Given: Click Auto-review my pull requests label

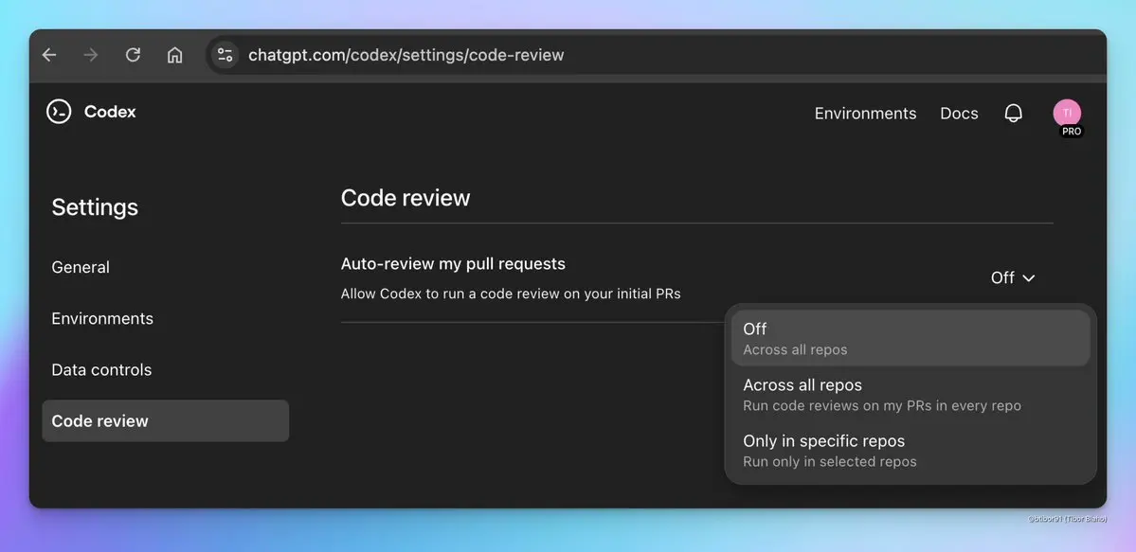Looking at the screenshot, I should (x=453, y=263).
